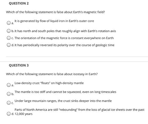
Task: Pick radio option d about rebounding North America
Action: pyautogui.click(x=9, y=114)
